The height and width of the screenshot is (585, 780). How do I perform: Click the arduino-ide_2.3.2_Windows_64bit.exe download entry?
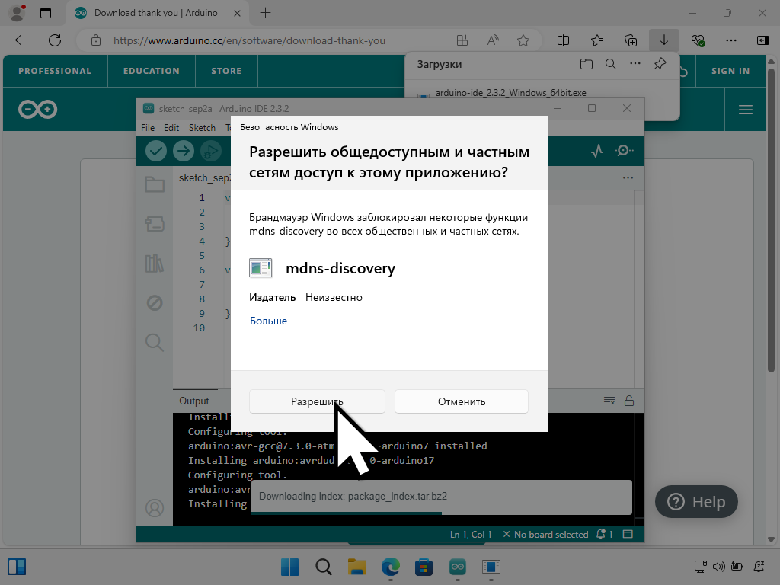(511, 93)
